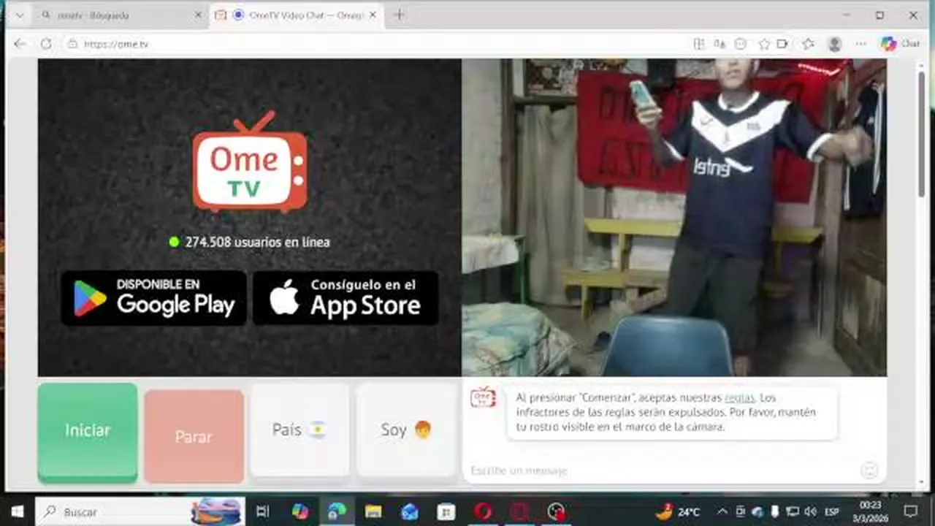The image size is (935, 526).
Task: Click the Disponible en Google Play badge
Action: pyautogui.click(x=153, y=298)
